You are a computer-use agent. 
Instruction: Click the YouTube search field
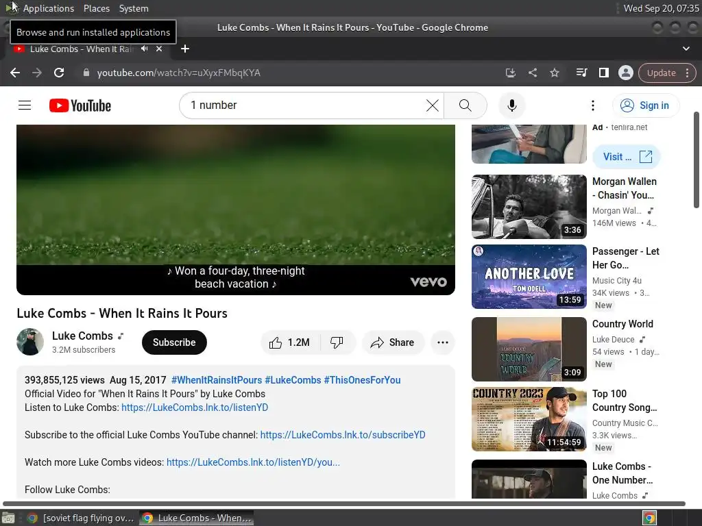[304, 105]
